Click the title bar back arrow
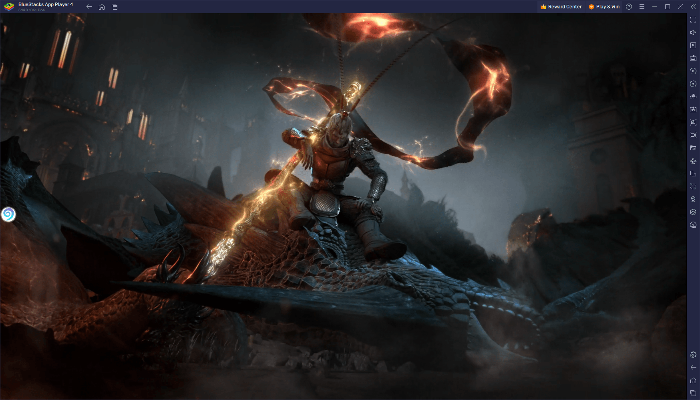Screen dimensions: 700x400 [x=89, y=7]
